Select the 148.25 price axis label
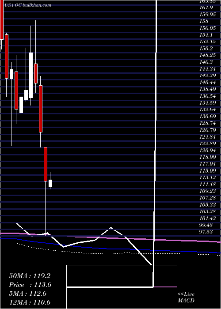This screenshot has width=221, height=309. (208, 55)
